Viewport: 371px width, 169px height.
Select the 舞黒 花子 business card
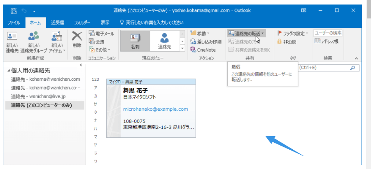(151, 108)
